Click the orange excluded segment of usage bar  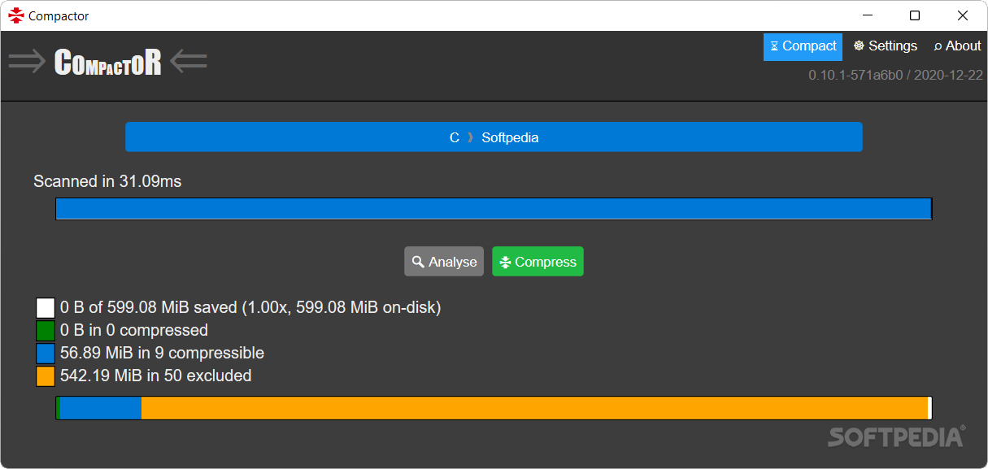534,408
